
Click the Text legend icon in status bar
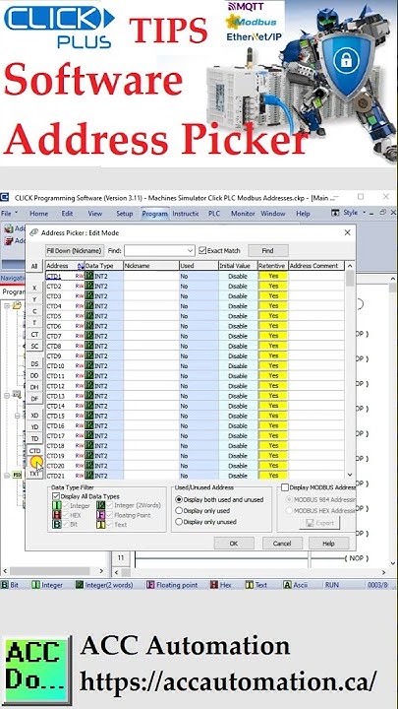pyautogui.click(x=250, y=585)
